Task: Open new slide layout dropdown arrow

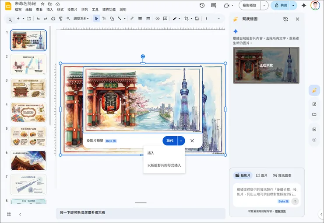Action: coord(23,18)
